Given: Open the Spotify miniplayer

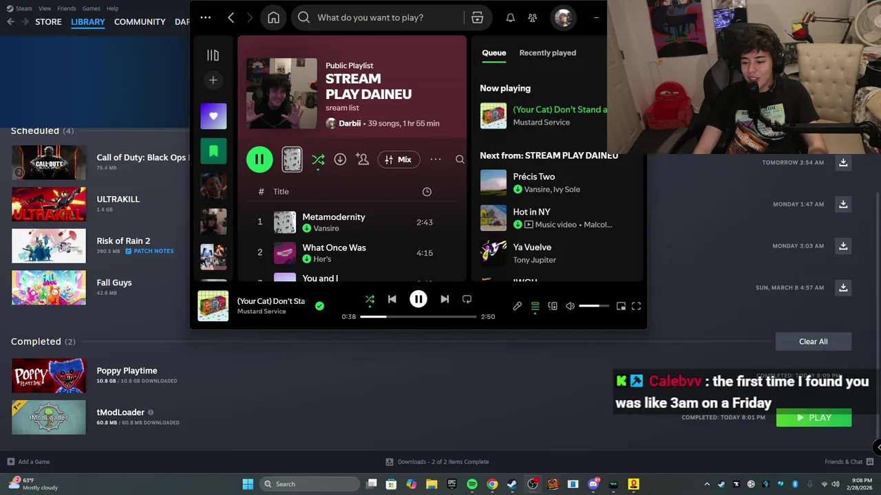Looking at the screenshot, I should pyautogui.click(x=621, y=306).
